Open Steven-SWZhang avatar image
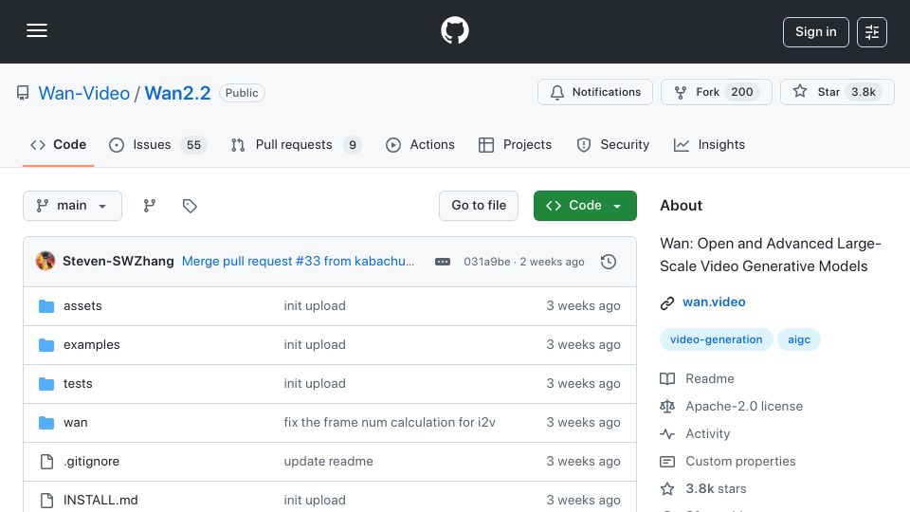The image size is (910, 512). 45,262
